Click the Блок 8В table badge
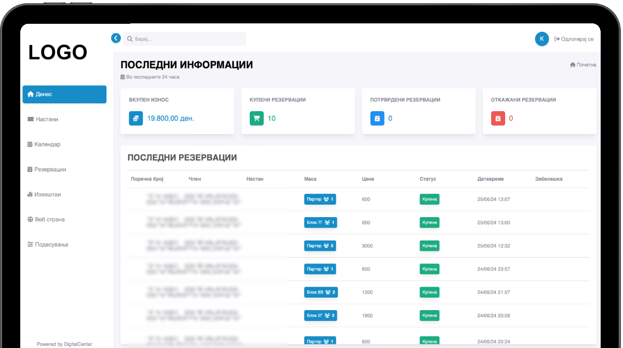The image size is (623, 348). (x=321, y=292)
